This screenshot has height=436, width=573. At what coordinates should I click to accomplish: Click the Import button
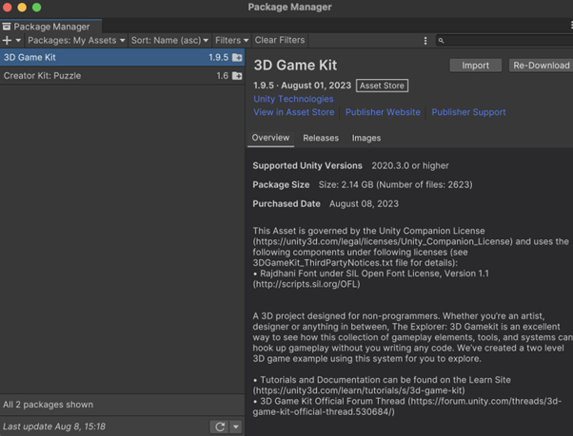point(475,66)
